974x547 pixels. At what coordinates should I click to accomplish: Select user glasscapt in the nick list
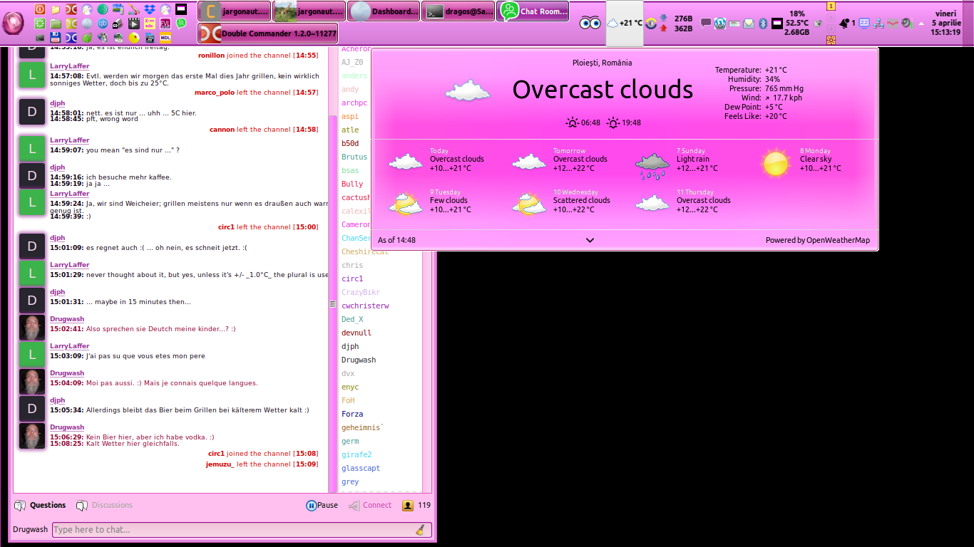tap(361, 468)
